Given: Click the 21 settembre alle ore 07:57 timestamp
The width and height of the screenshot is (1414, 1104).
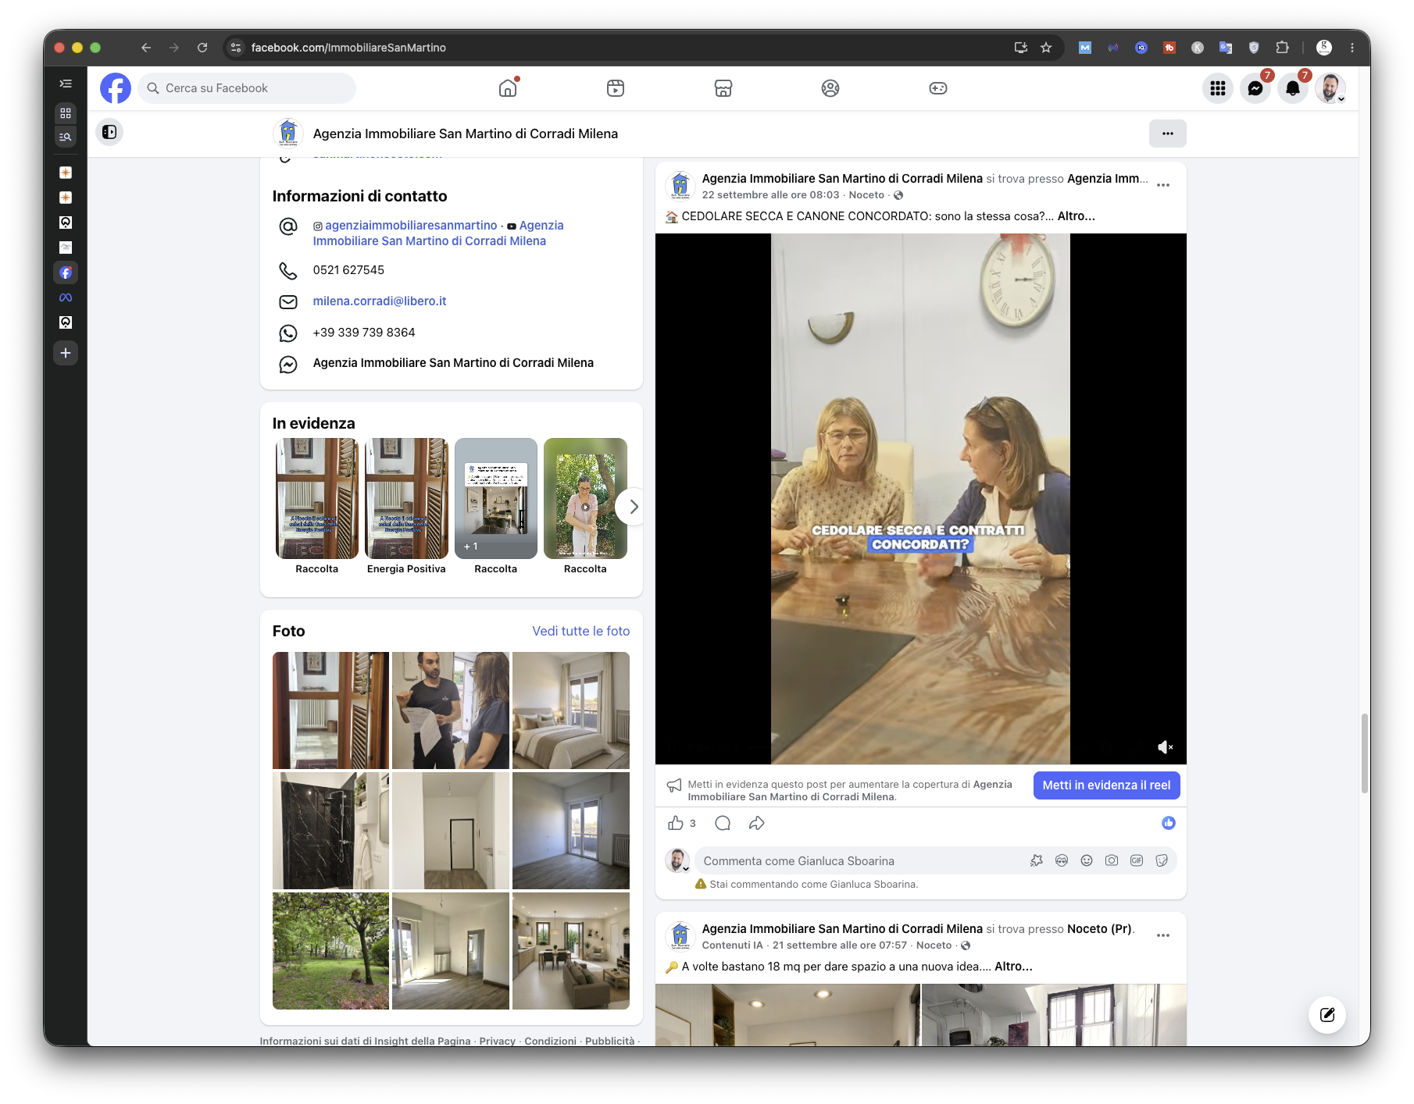Looking at the screenshot, I should tap(840, 946).
